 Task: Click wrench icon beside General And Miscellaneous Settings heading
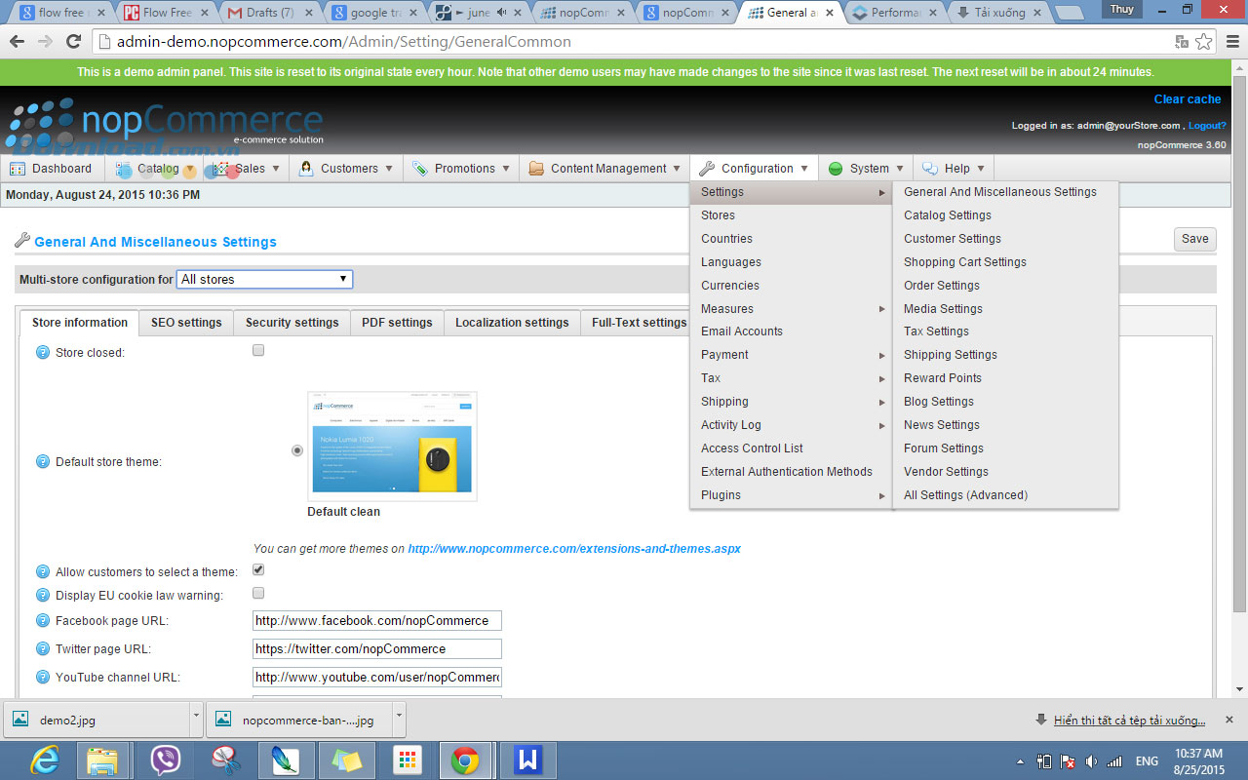[22, 241]
